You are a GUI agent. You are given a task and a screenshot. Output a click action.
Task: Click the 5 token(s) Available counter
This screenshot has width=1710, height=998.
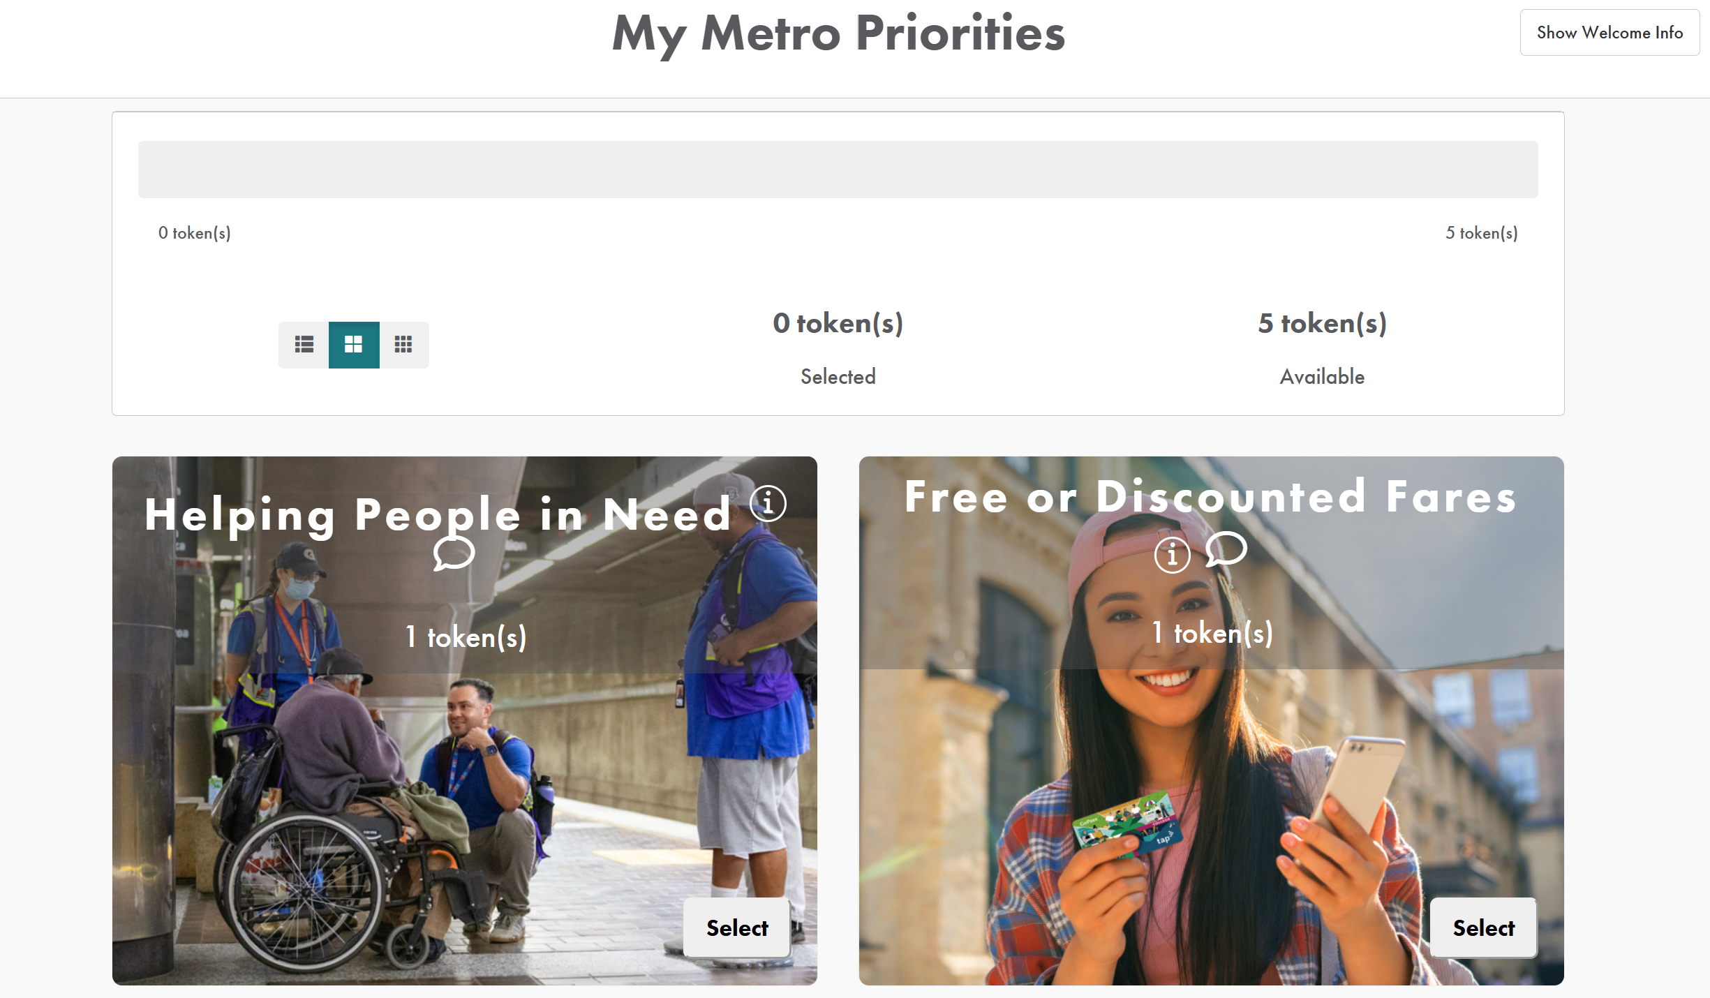[x=1322, y=324]
